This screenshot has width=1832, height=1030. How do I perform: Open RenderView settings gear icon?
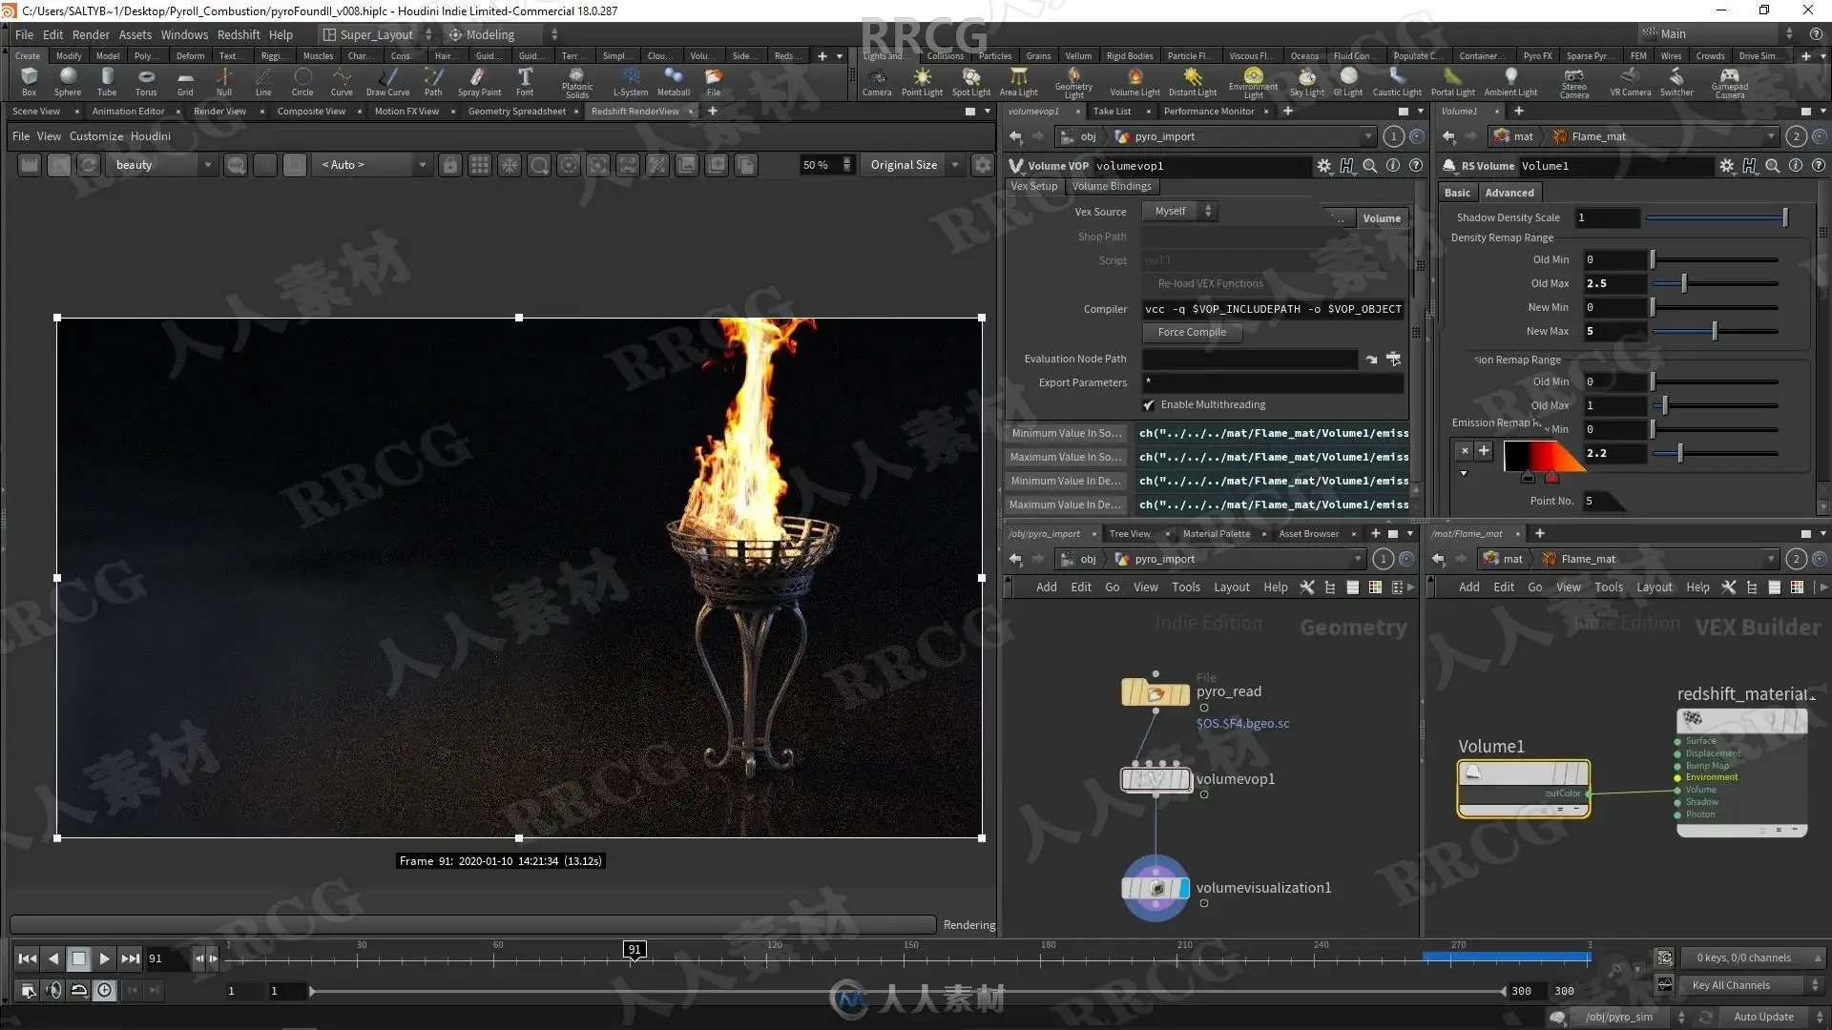[x=982, y=165]
